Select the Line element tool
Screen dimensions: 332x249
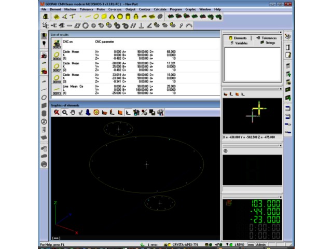[89, 17]
